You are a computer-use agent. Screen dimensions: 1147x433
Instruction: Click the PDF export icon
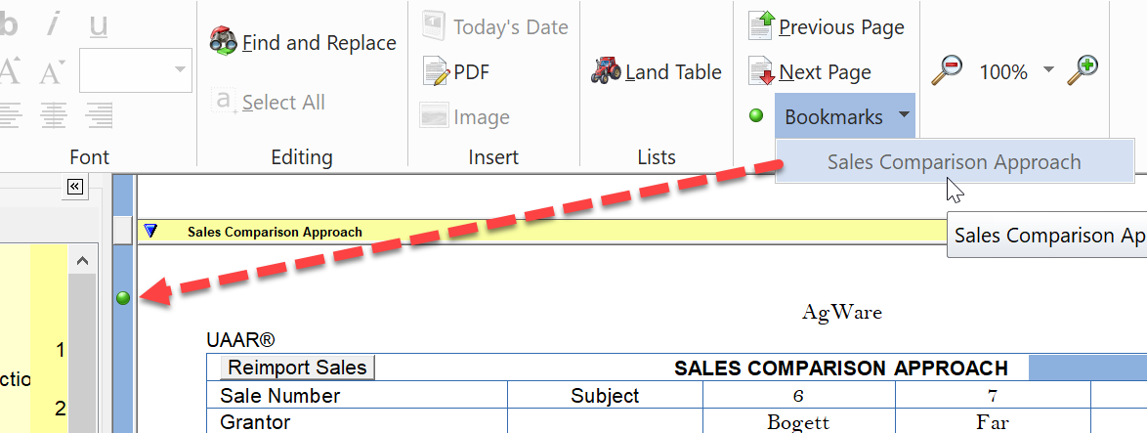point(436,71)
